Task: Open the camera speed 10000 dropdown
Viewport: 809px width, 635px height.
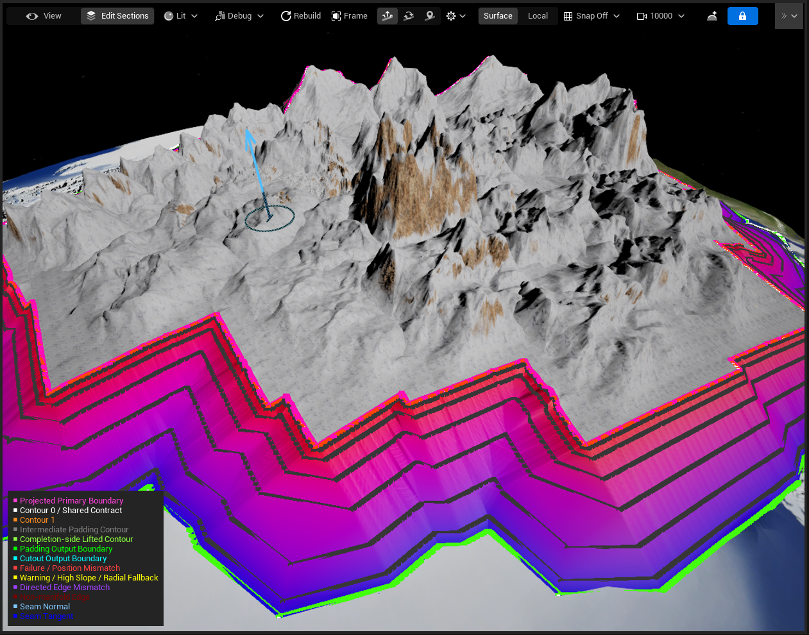Action: click(661, 16)
